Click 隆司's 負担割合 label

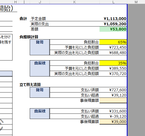(x=91, y=42)
